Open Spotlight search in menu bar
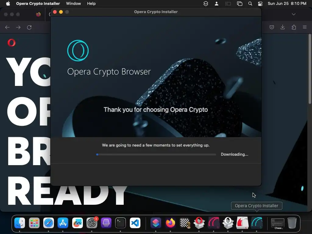 [250, 4]
